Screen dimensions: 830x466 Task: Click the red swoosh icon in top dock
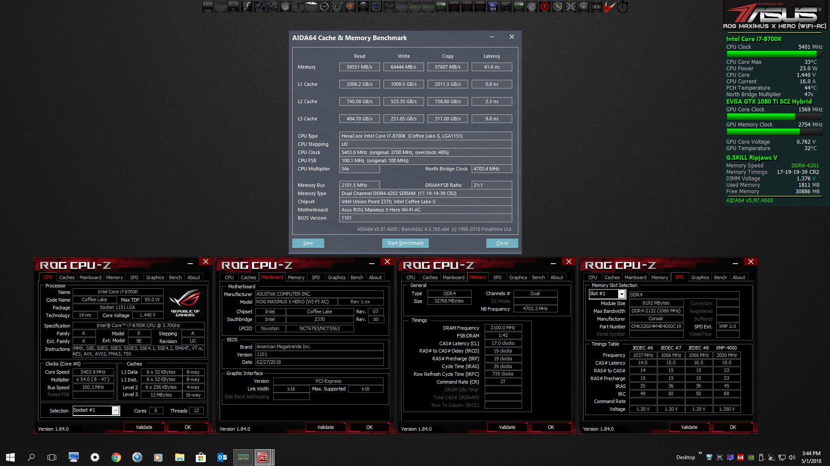click(x=609, y=6)
